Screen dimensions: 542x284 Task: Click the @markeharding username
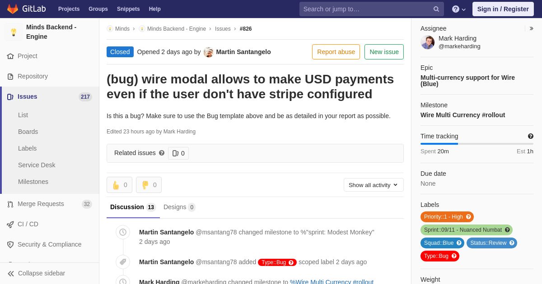[459, 46]
